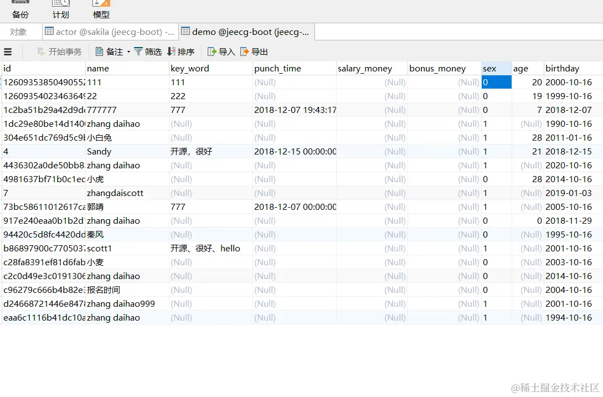The width and height of the screenshot is (603, 397).
Task: Click the 筛选 filter button
Action: [148, 51]
